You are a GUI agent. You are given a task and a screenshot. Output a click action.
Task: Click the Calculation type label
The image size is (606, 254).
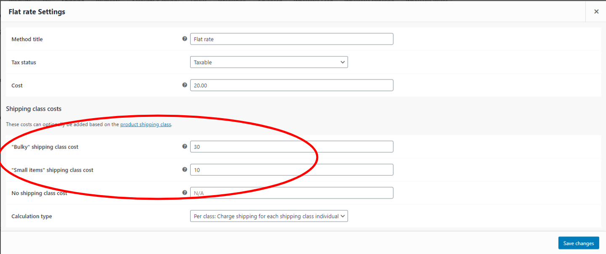[32, 216]
